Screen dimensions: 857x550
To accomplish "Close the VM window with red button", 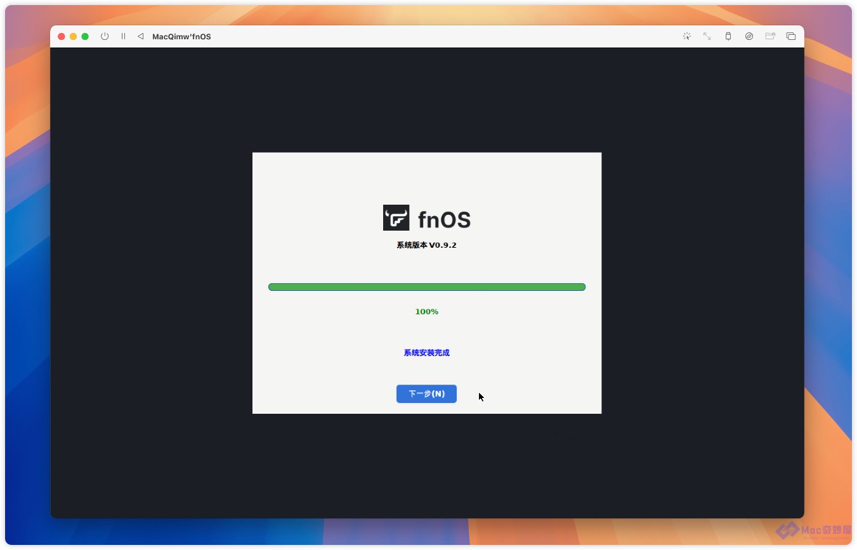I will tap(62, 36).
